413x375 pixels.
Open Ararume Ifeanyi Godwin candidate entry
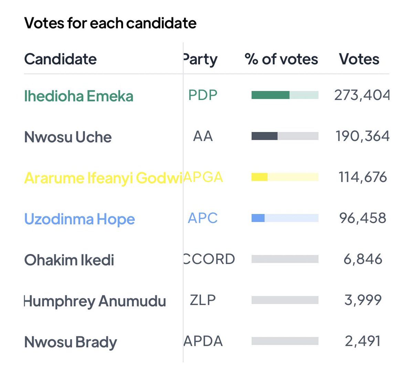pyautogui.click(x=103, y=178)
